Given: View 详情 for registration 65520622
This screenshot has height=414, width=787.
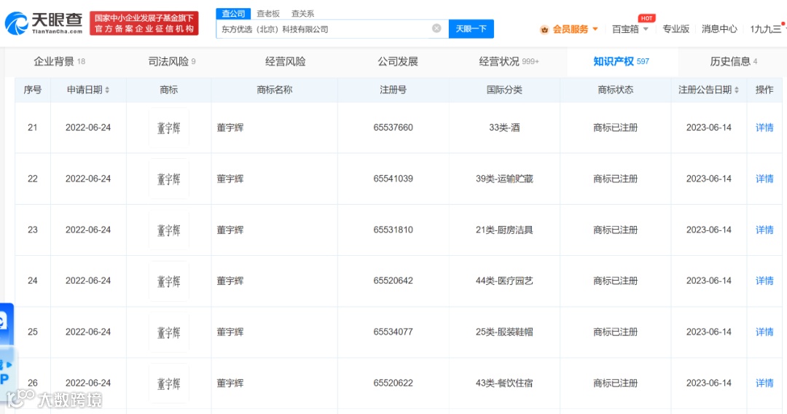Looking at the screenshot, I should coord(764,383).
